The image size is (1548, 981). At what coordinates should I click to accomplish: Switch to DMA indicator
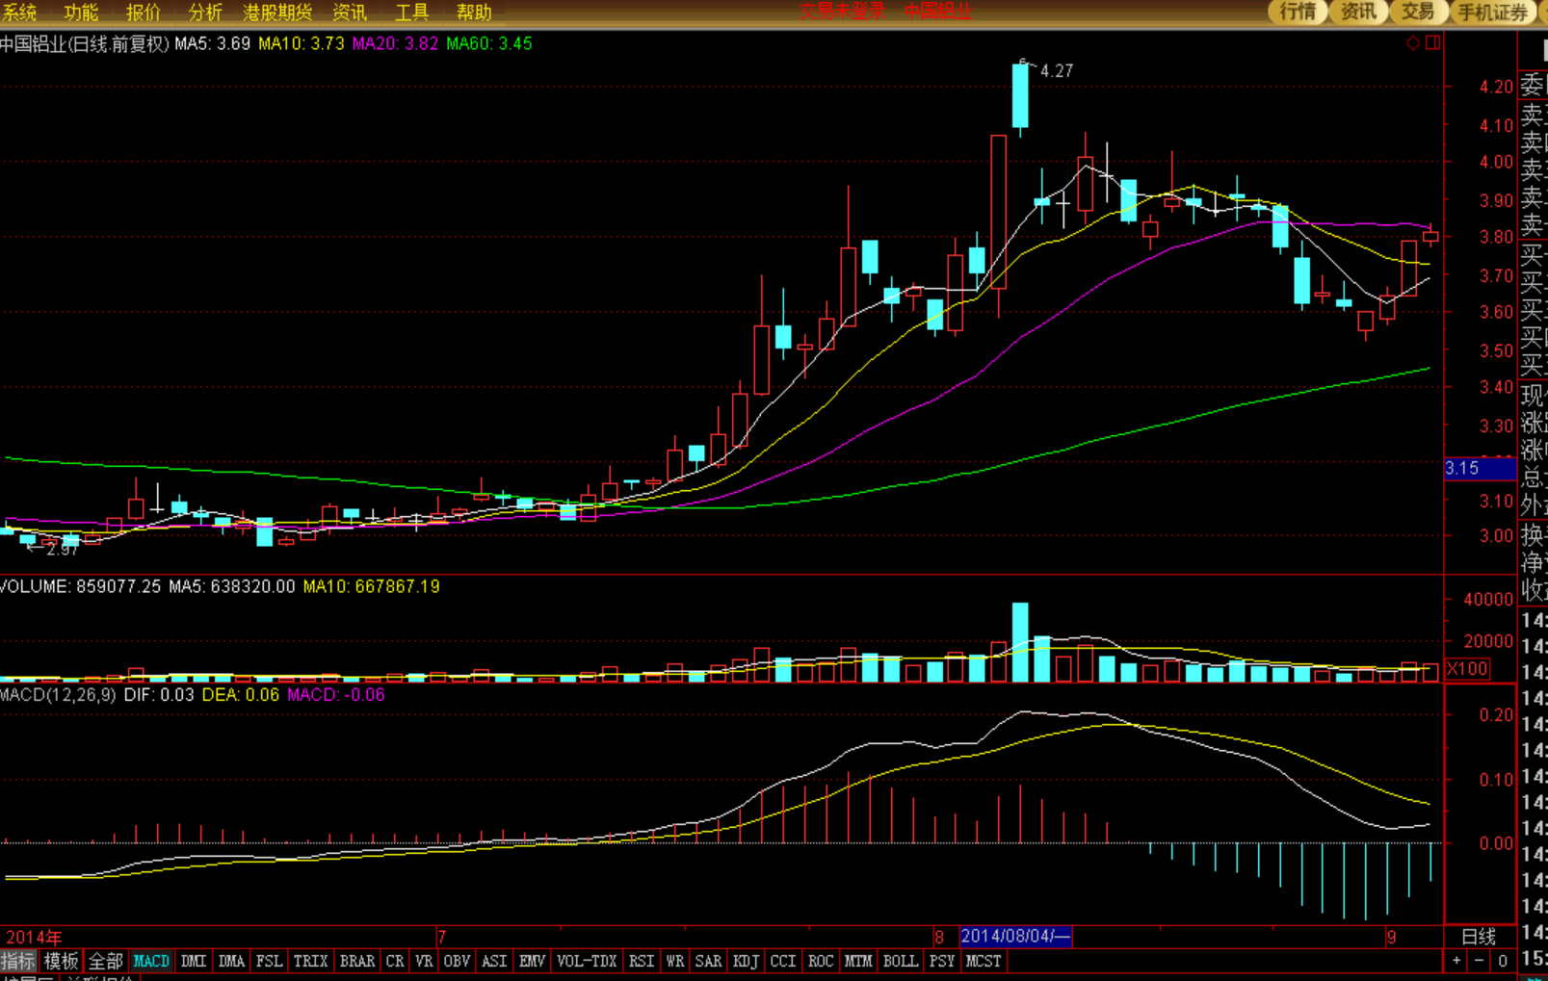[x=231, y=961]
